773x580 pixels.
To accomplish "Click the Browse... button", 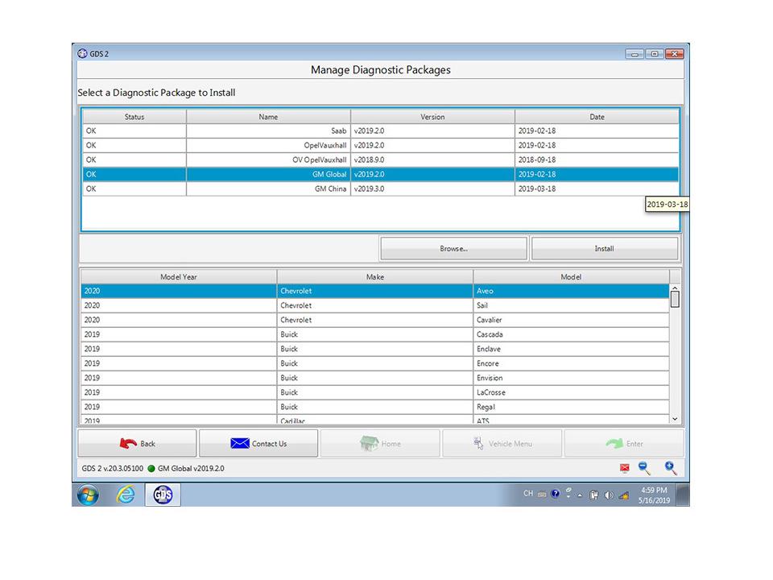I will 453,249.
